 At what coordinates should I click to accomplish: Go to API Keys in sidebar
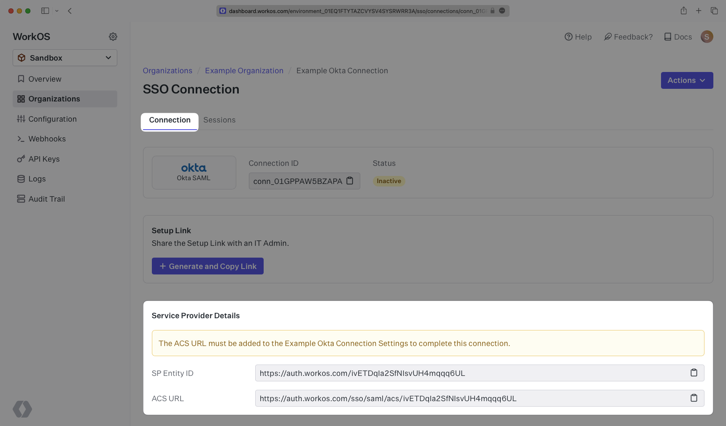(44, 159)
